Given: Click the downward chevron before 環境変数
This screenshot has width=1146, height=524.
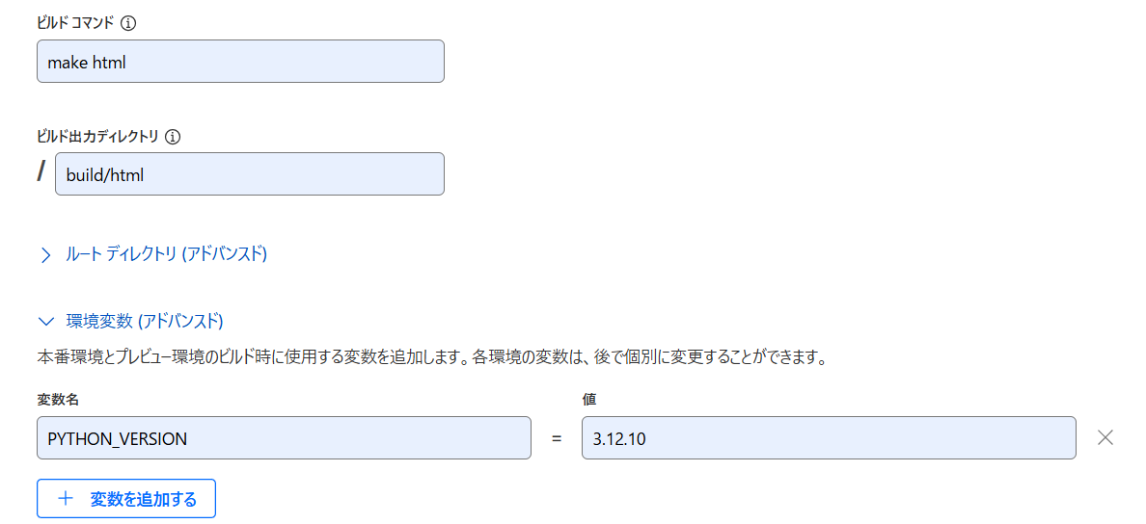Looking at the screenshot, I should pyautogui.click(x=45, y=321).
